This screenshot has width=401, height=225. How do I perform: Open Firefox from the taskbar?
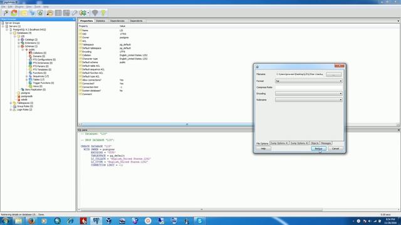pos(31,221)
